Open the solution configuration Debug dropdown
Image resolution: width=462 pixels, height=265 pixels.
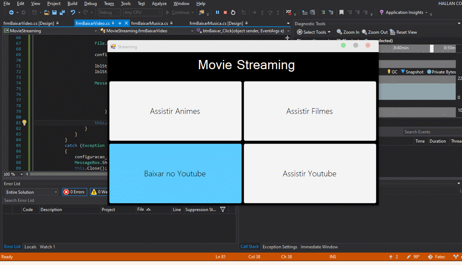tap(109, 12)
